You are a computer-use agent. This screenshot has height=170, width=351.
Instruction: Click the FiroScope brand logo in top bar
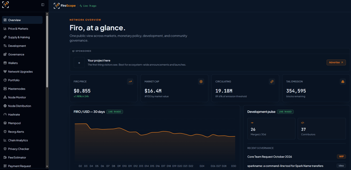pyautogui.click(x=65, y=5)
